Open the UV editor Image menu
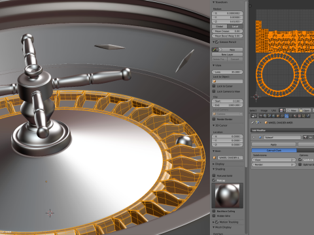 point(264,110)
